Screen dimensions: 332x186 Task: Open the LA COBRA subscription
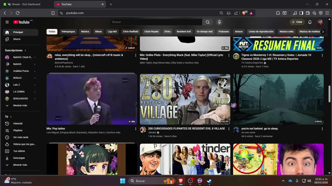[20, 92]
